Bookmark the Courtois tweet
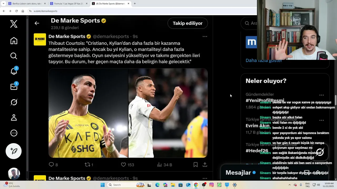This screenshot has width=337, height=189. coord(195,165)
